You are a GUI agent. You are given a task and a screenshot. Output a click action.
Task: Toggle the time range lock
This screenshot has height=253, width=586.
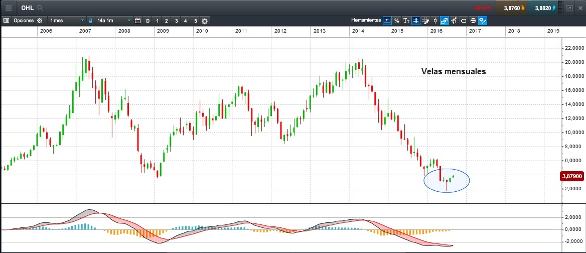(91, 21)
